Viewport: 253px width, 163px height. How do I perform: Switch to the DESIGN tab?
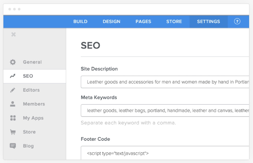coord(112,22)
